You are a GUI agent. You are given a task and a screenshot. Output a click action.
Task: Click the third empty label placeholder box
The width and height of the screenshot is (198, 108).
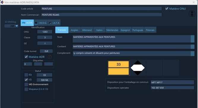(154, 68)
